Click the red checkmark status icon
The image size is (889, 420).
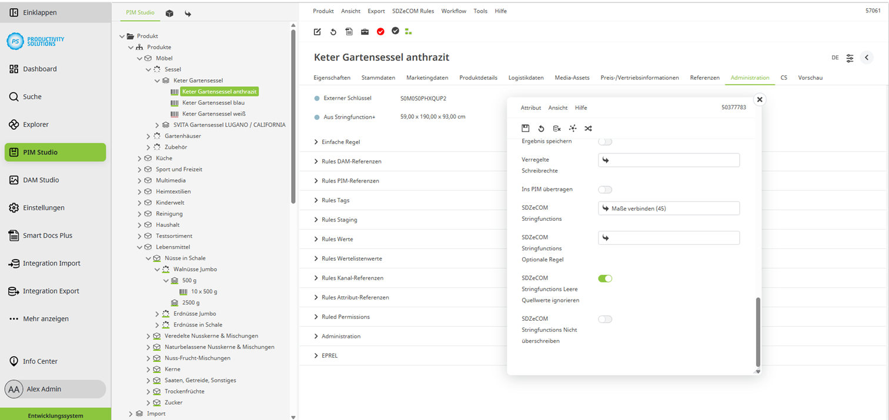click(x=380, y=32)
